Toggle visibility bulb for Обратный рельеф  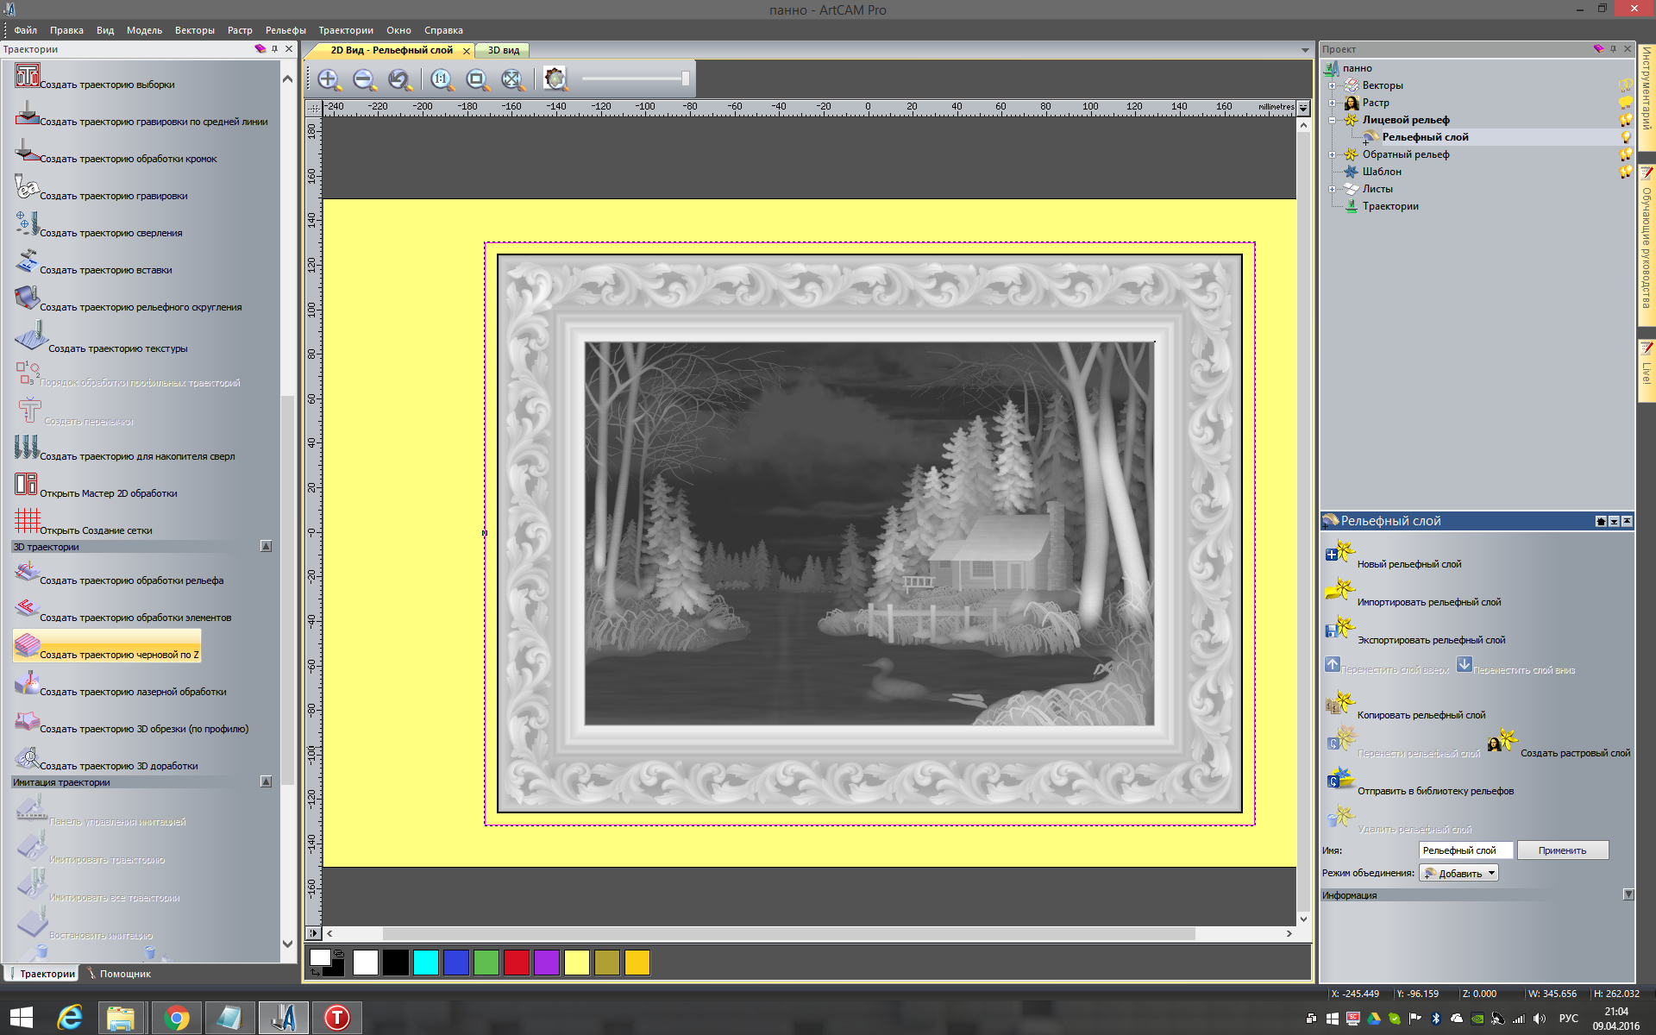1625,154
